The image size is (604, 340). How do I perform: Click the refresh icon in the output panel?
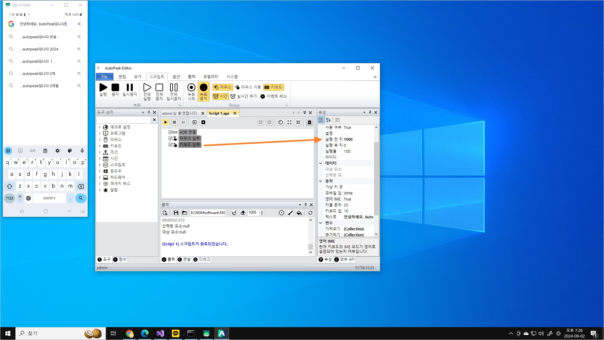point(310,213)
